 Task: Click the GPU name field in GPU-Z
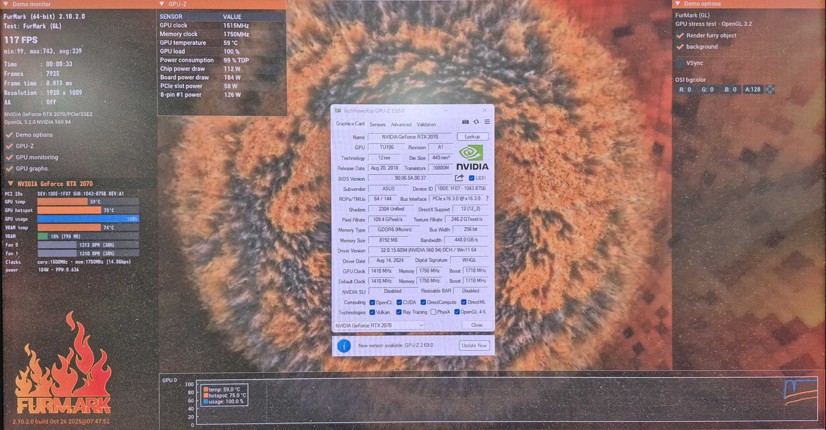(x=410, y=137)
